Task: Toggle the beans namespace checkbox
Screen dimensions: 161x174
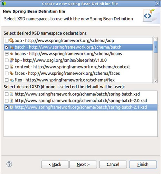Action: (x=7, y=54)
